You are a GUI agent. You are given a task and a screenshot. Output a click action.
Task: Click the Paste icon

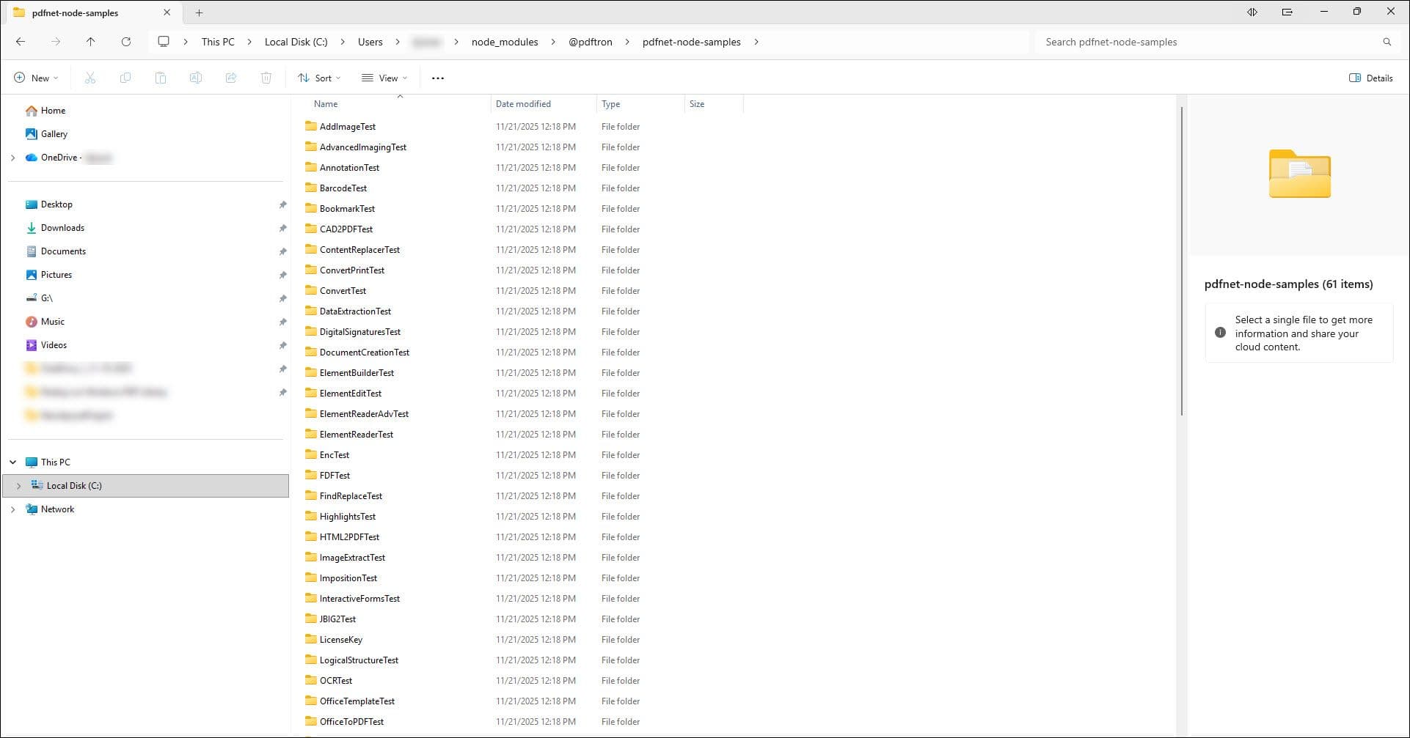click(x=161, y=78)
